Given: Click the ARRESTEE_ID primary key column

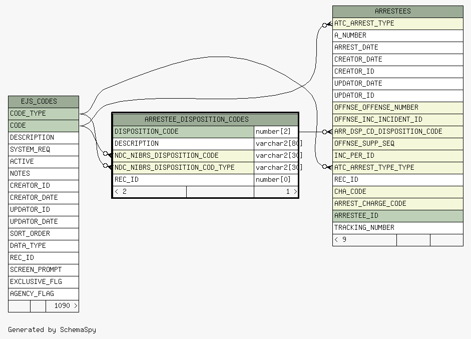Looking at the screenshot, I should pos(398,216).
